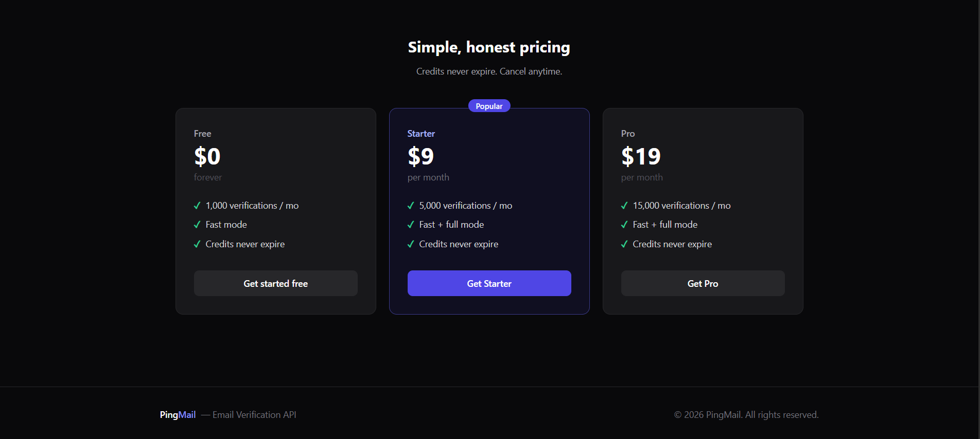This screenshot has height=439, width=980.
Task: Click checkmark beside Free plan Credits never expire
Action: tap(197, 244)
